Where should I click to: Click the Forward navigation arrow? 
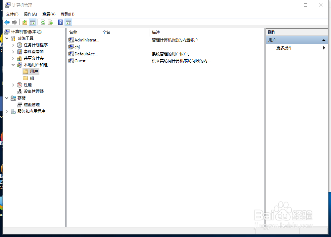14,22
